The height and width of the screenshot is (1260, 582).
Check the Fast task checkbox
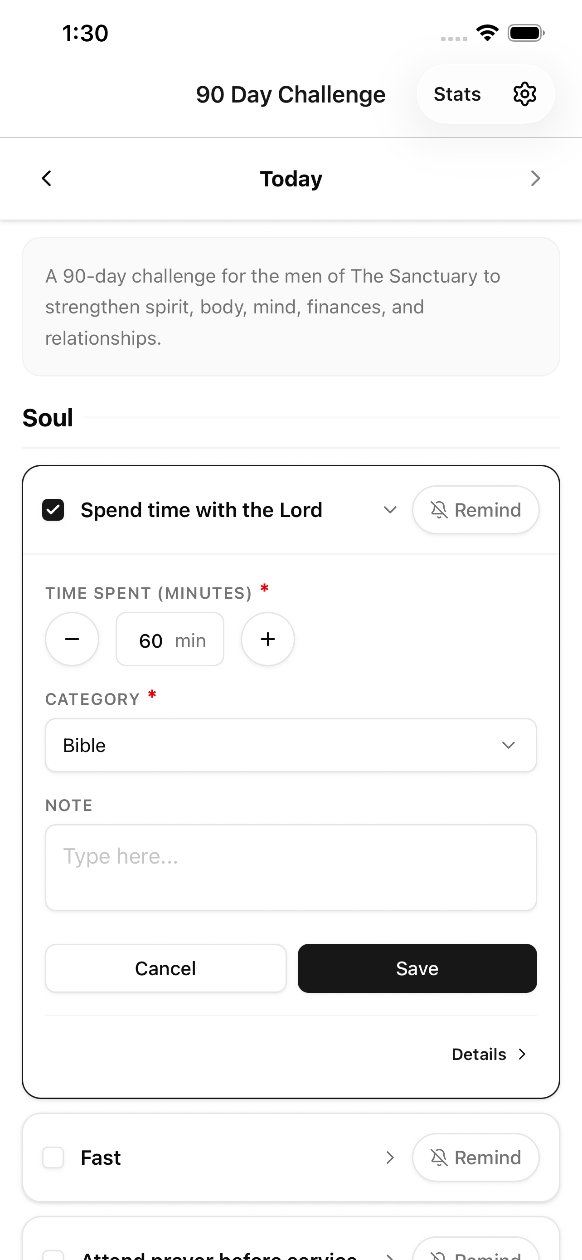click(x=53, y=1157)
